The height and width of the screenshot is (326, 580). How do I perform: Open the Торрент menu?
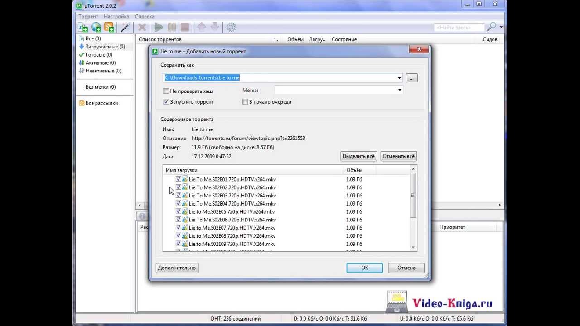88,16
